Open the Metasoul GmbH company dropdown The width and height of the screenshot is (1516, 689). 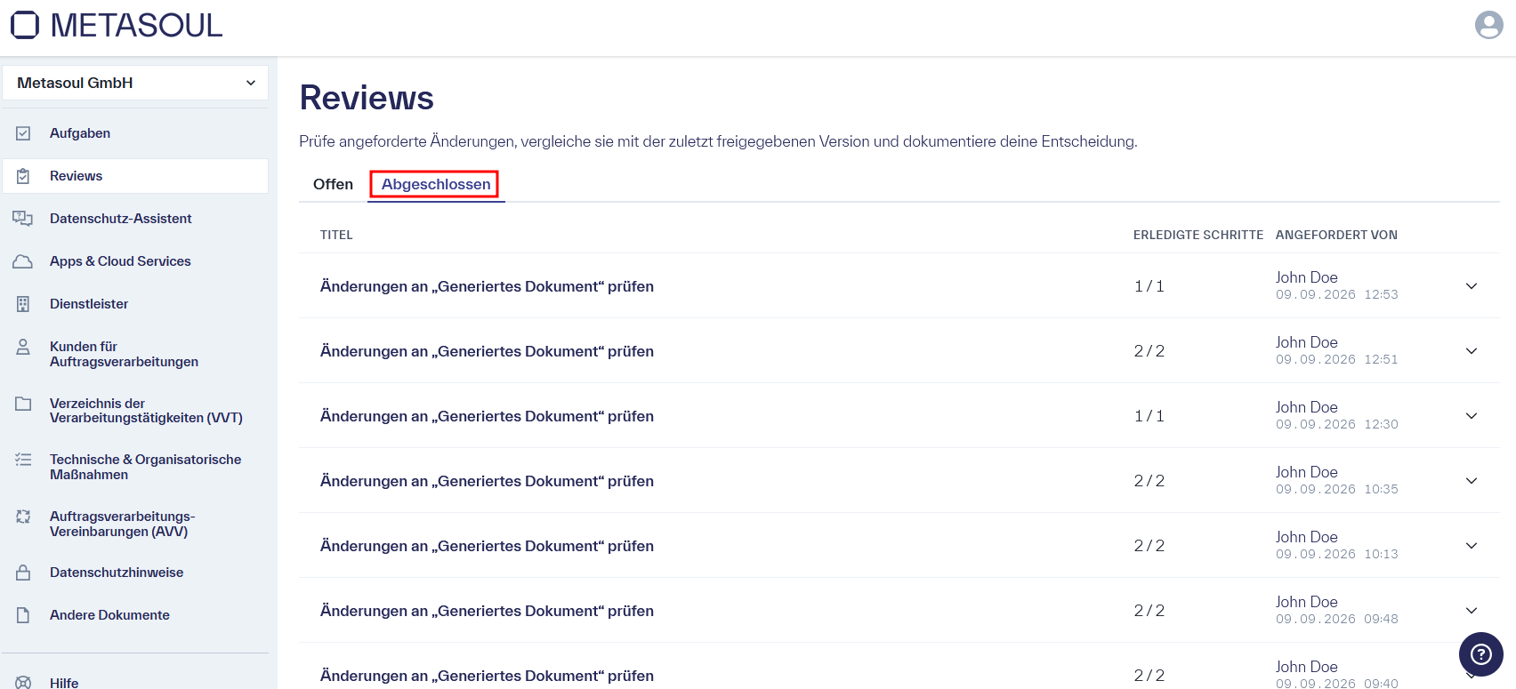[135, 83]
